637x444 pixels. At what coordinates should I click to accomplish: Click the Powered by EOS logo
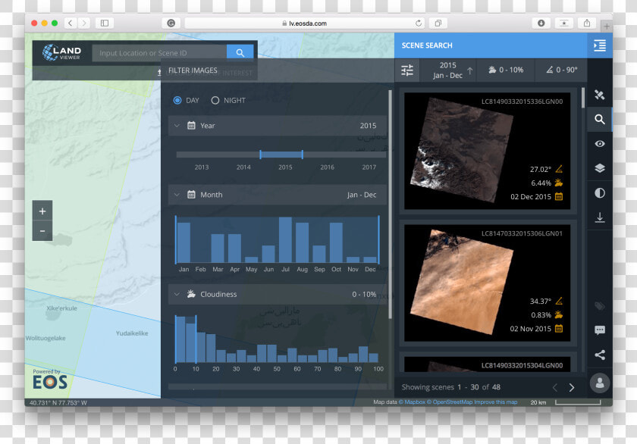(49, 379)
